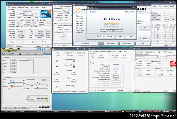Viewport: 177px width, 119px height.
Task: Click XS Bench in Real Temp
Action: coord(65,91)
